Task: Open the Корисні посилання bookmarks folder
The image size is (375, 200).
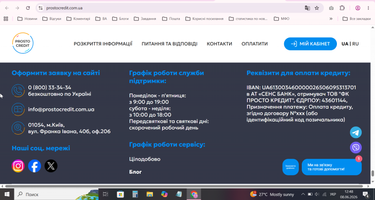Action: tap(205, 19)
